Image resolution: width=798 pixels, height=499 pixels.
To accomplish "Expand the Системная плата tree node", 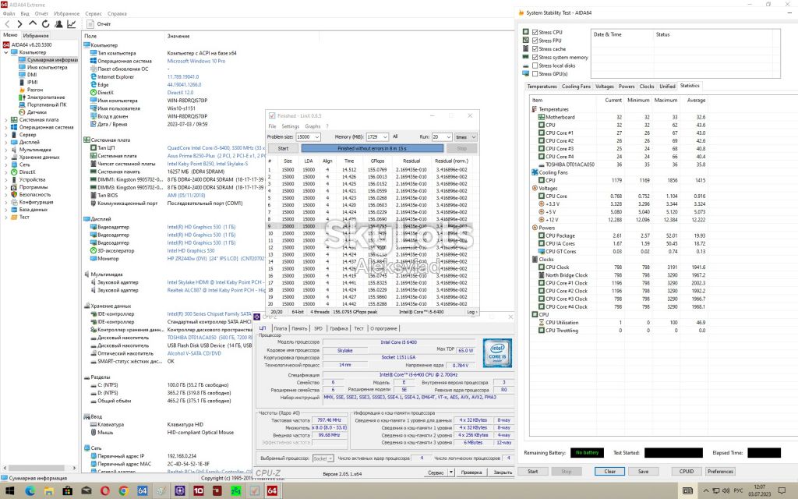I will (6, 119).
